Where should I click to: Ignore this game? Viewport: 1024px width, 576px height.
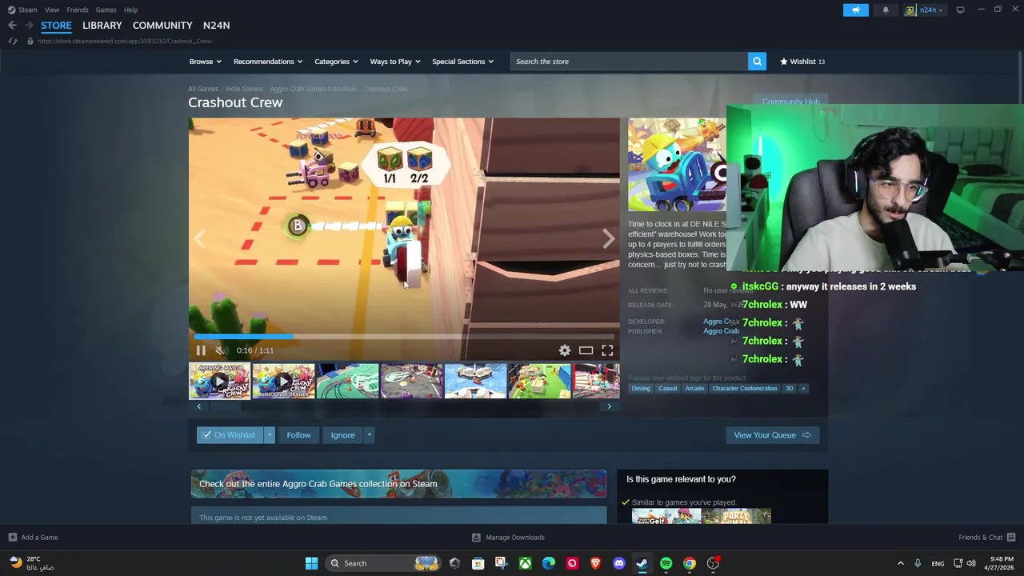pyautogui.click(x=342, y=435)
